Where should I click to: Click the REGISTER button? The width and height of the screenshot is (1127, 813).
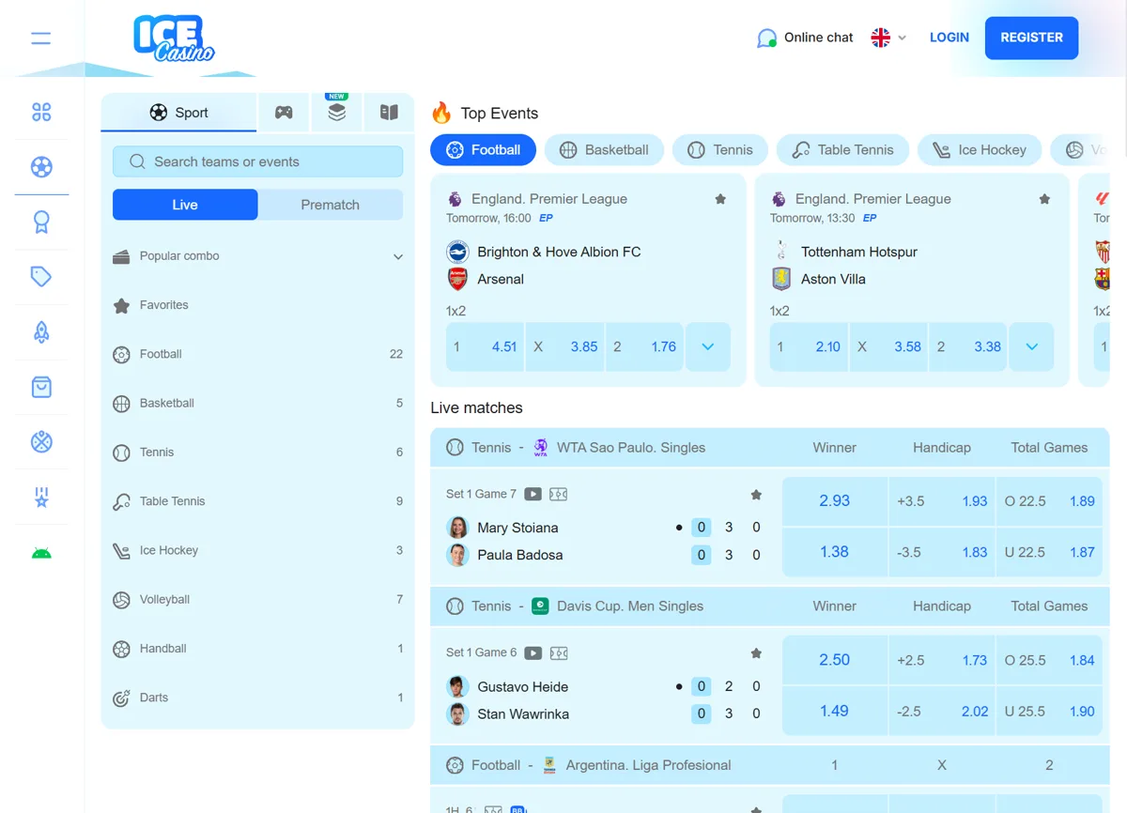pos(1031,38)
